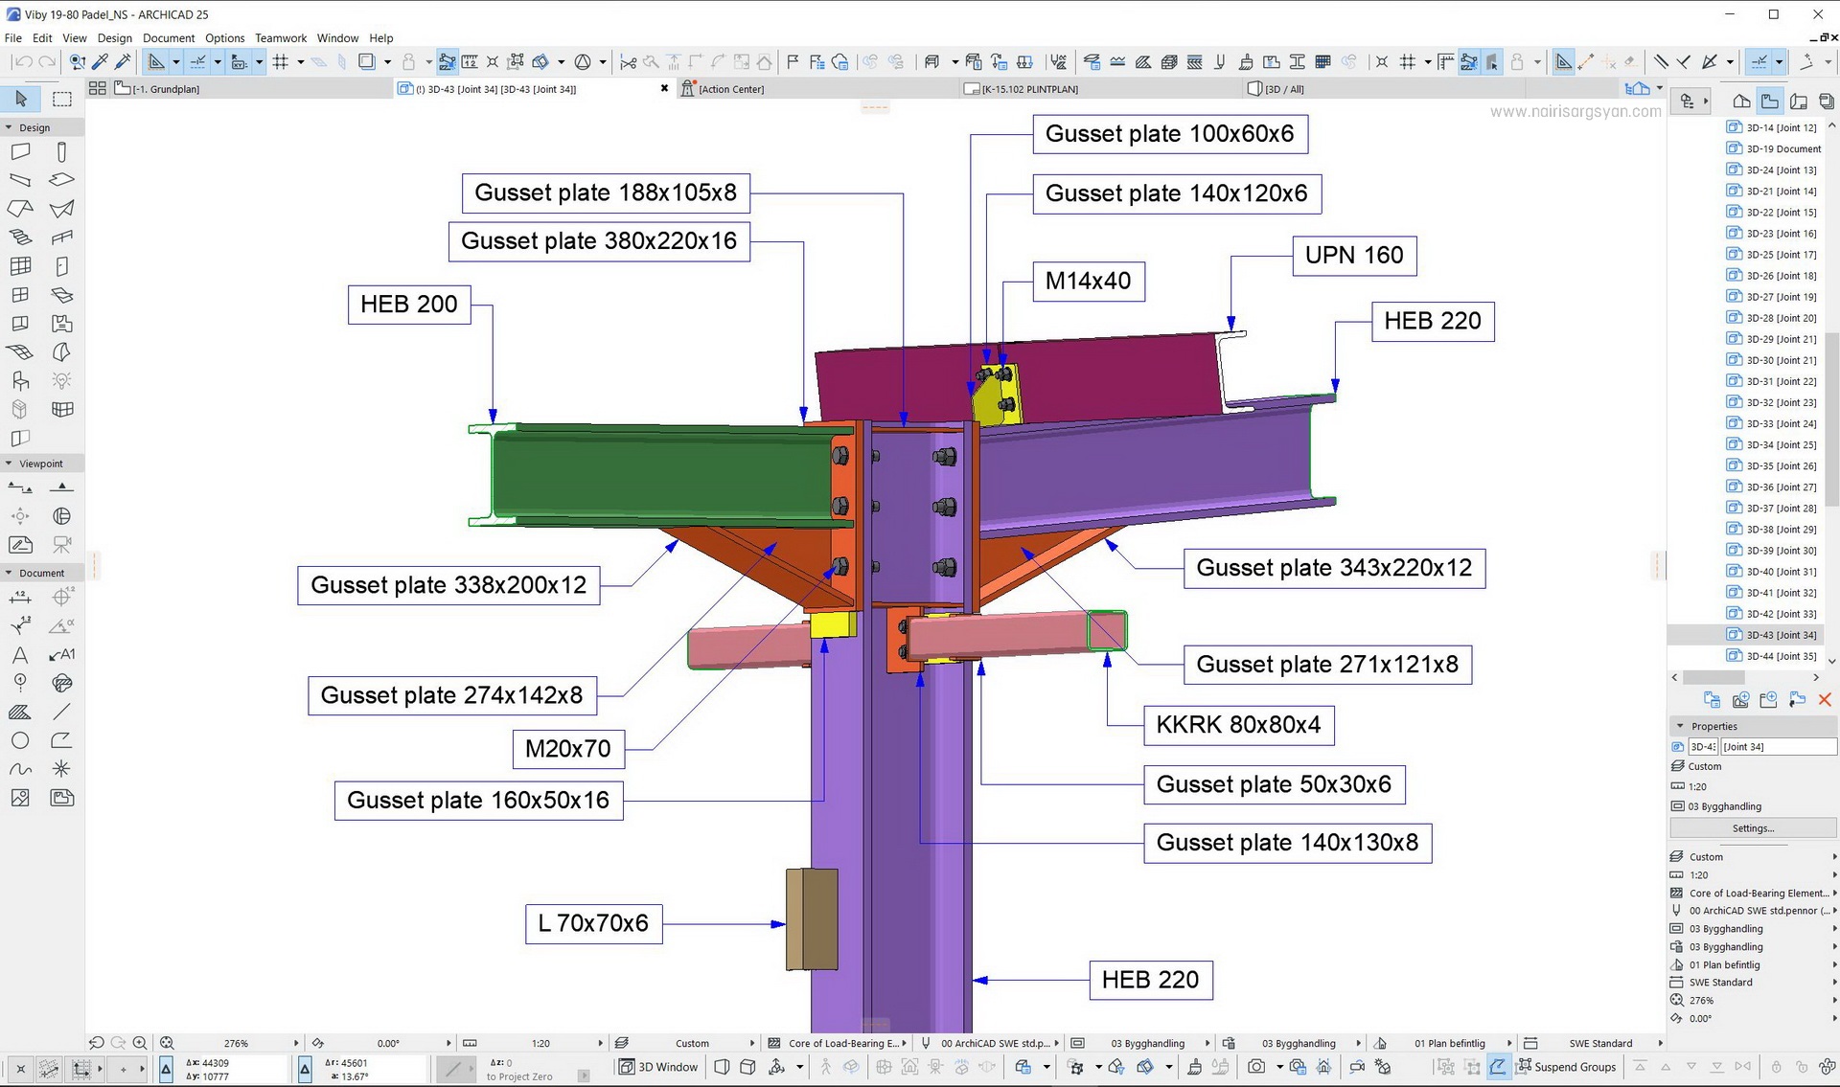
Task: Collapse the Viewpoint toolbox section
Action: pyautogui.click(x=9, y=464)
